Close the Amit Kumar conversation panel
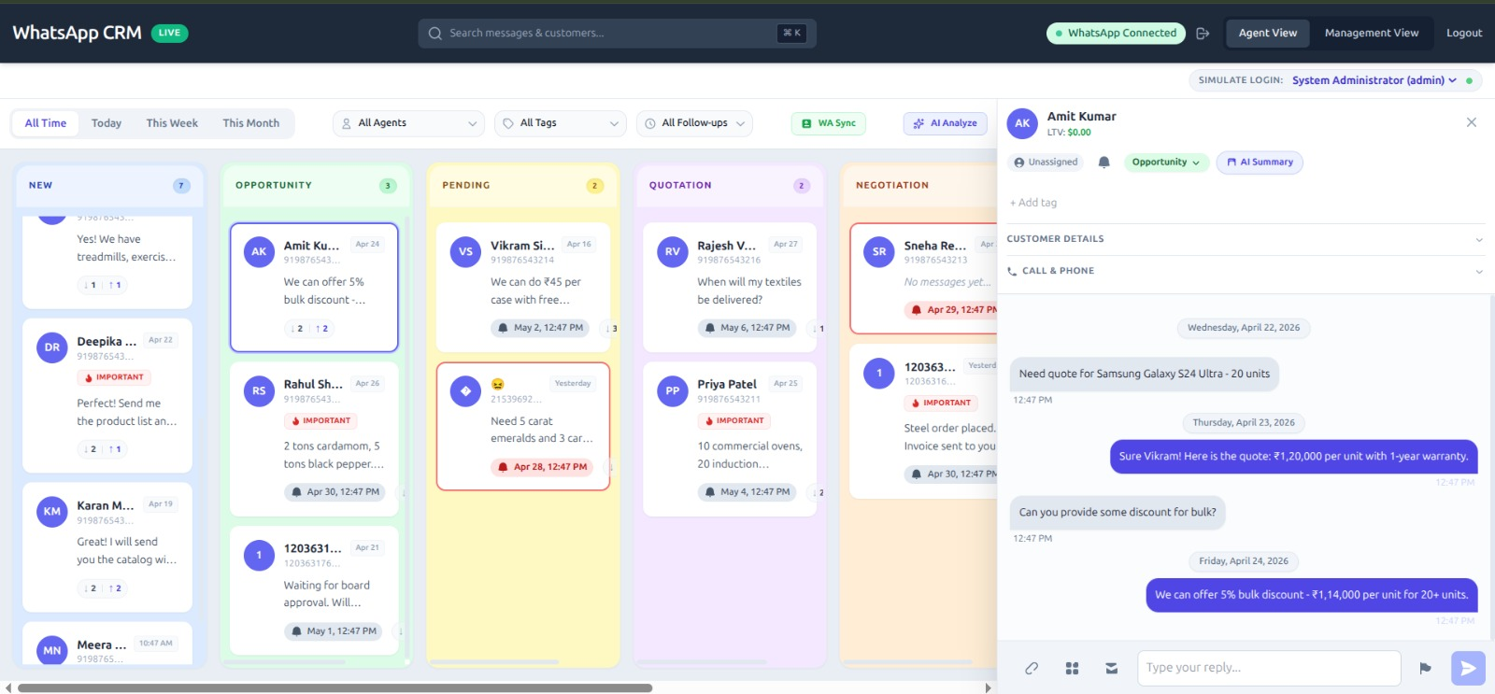The height and width of the screenshot is (694, 1495). point(1472,122)
